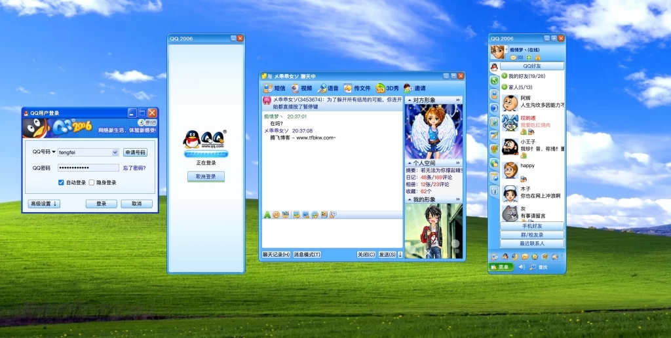The image size is (671, 338).
Task: Click the 对方形象 angel avatar image
Action: (434, 132)
